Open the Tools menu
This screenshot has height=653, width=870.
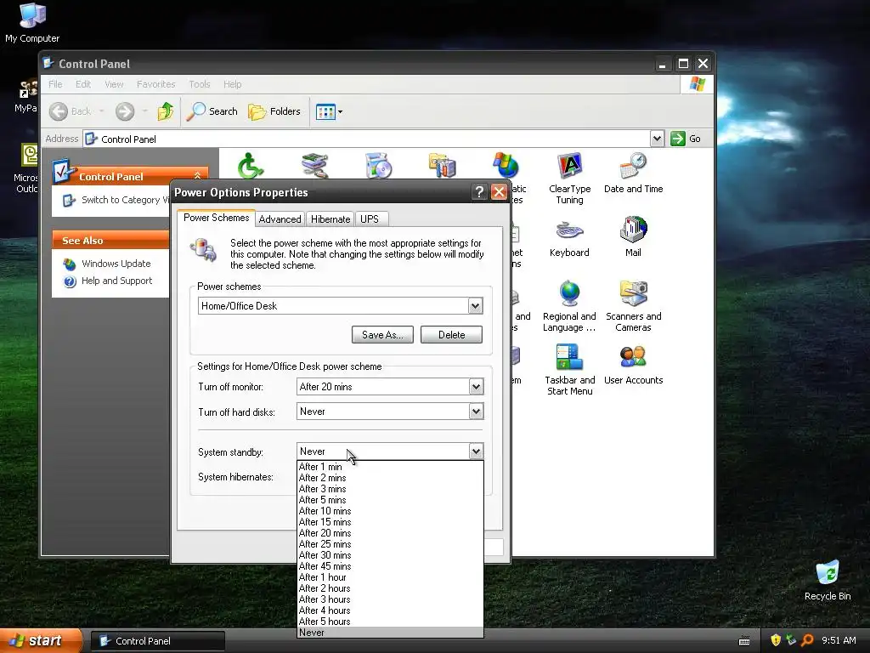click(x=199, y=84)
